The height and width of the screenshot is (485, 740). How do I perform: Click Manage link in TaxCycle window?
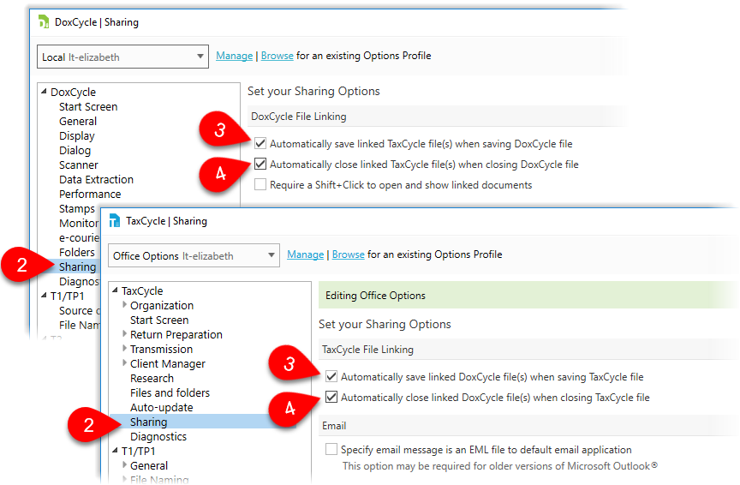[306, 254]
